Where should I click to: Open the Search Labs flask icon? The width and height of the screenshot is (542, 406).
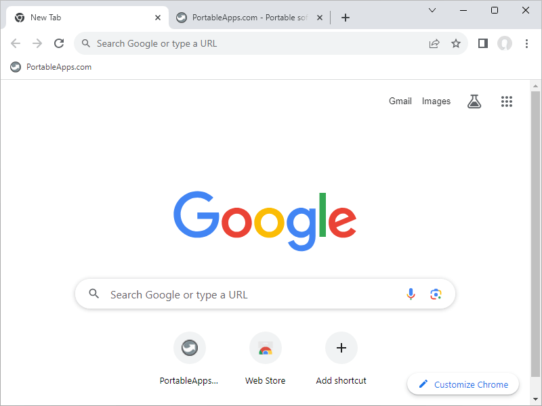coord(474,101)
